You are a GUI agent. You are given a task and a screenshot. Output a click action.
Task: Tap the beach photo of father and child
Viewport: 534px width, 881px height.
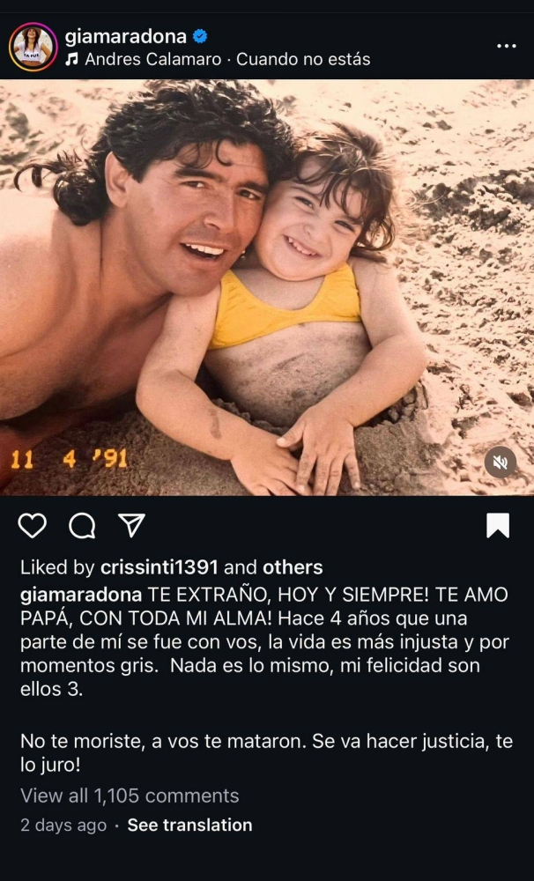coord(267,287)
